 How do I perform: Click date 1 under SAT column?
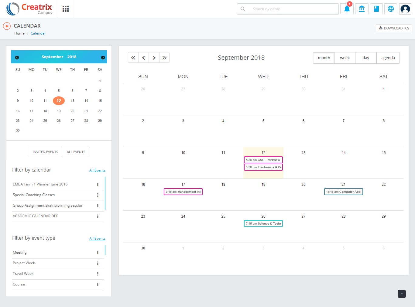(x=384, y=89)
